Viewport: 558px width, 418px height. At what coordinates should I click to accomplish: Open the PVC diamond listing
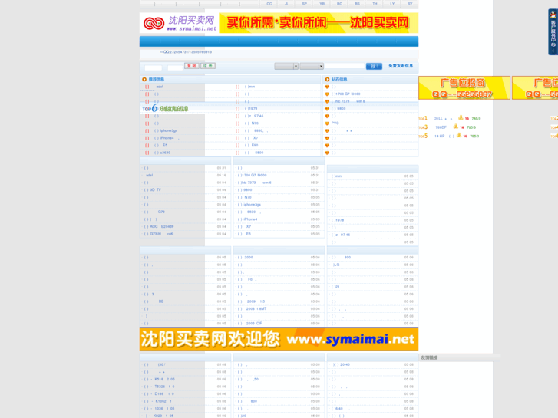coord(335,123)
